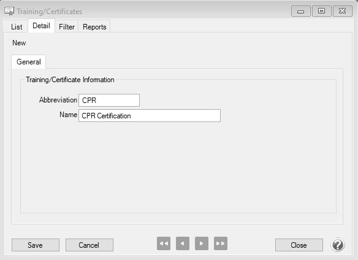Open the Filter tab
Screen dimensions: 358x260
pos(67,27)
